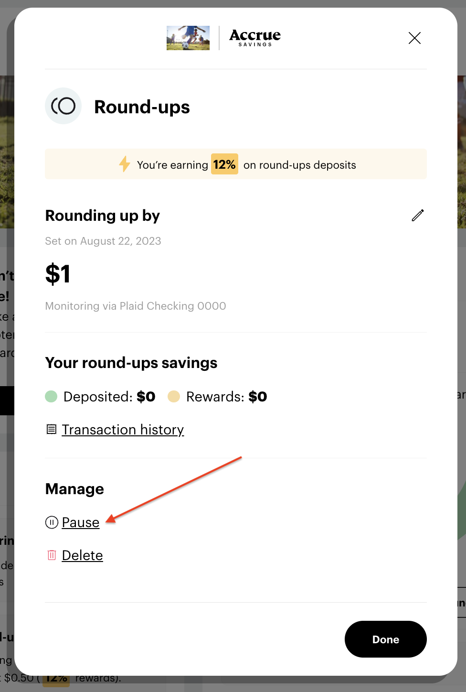Click the Round-ups dialog title
This screenshot has height=692, width=466.
coord(142,107)
